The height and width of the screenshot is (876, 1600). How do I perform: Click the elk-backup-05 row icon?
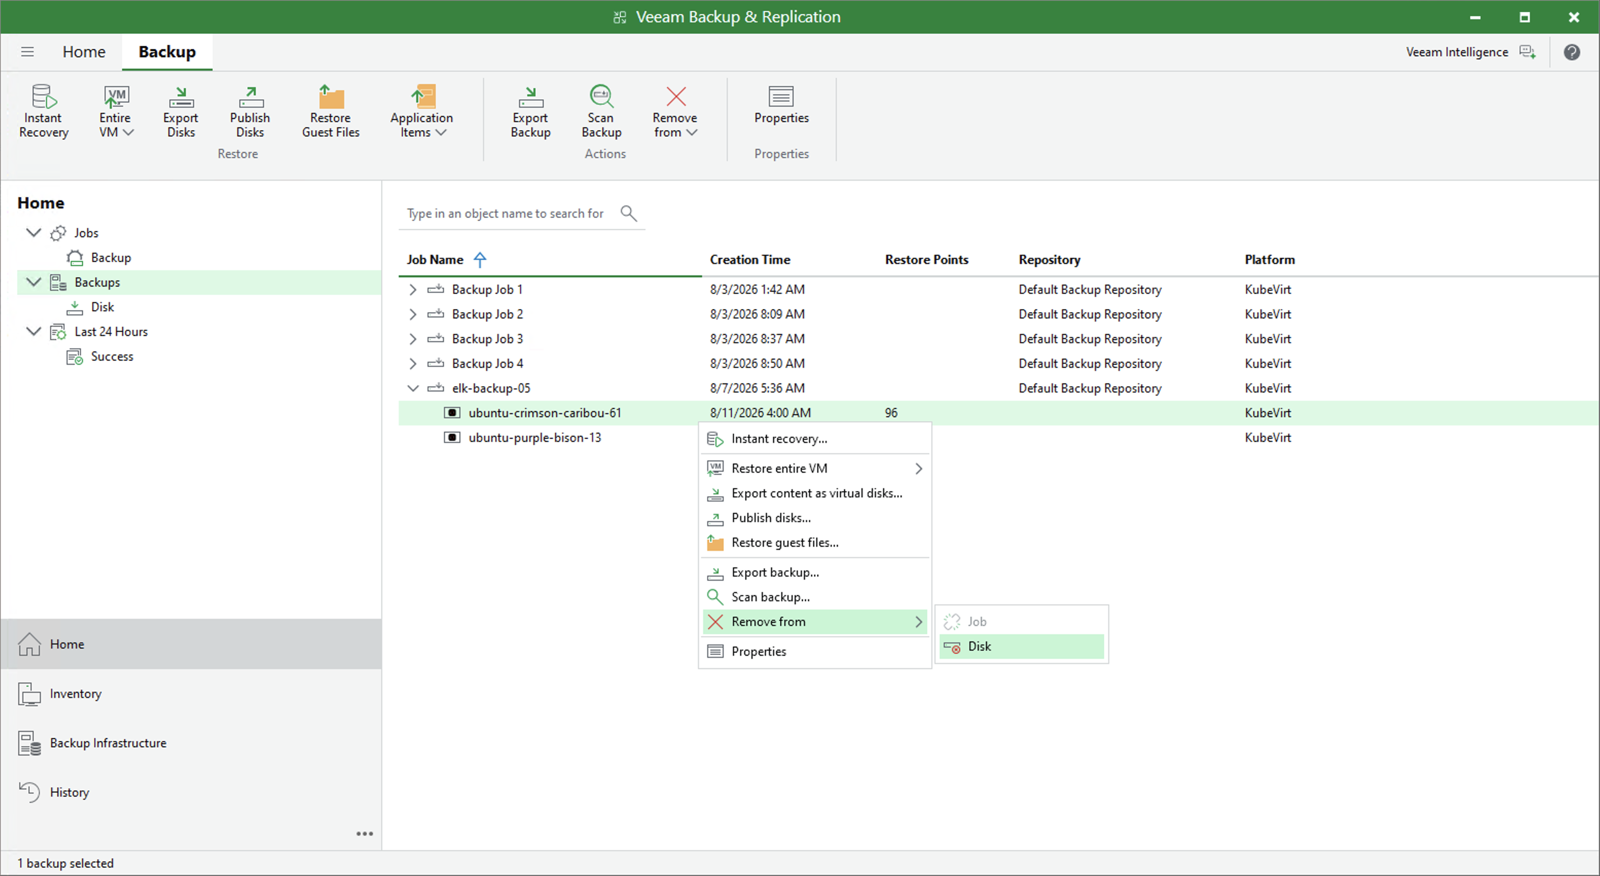coord(436,388)
